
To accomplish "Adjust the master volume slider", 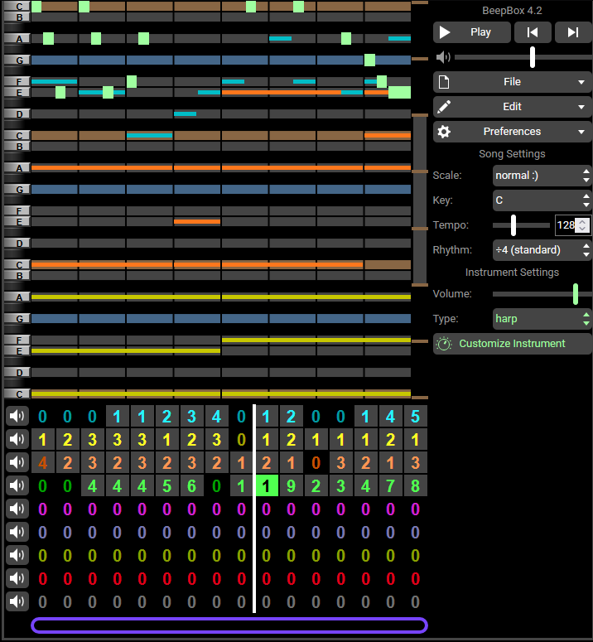I will tap(523, 57).
